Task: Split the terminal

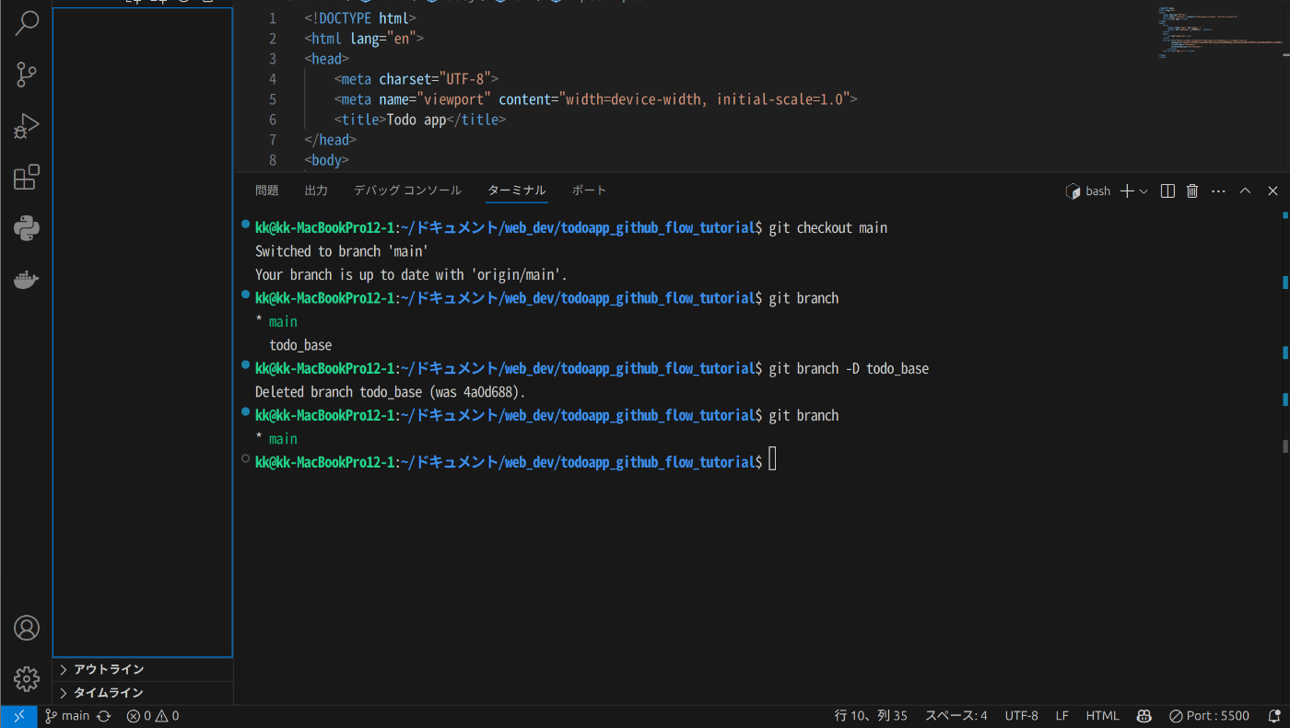Action: 1167,191
